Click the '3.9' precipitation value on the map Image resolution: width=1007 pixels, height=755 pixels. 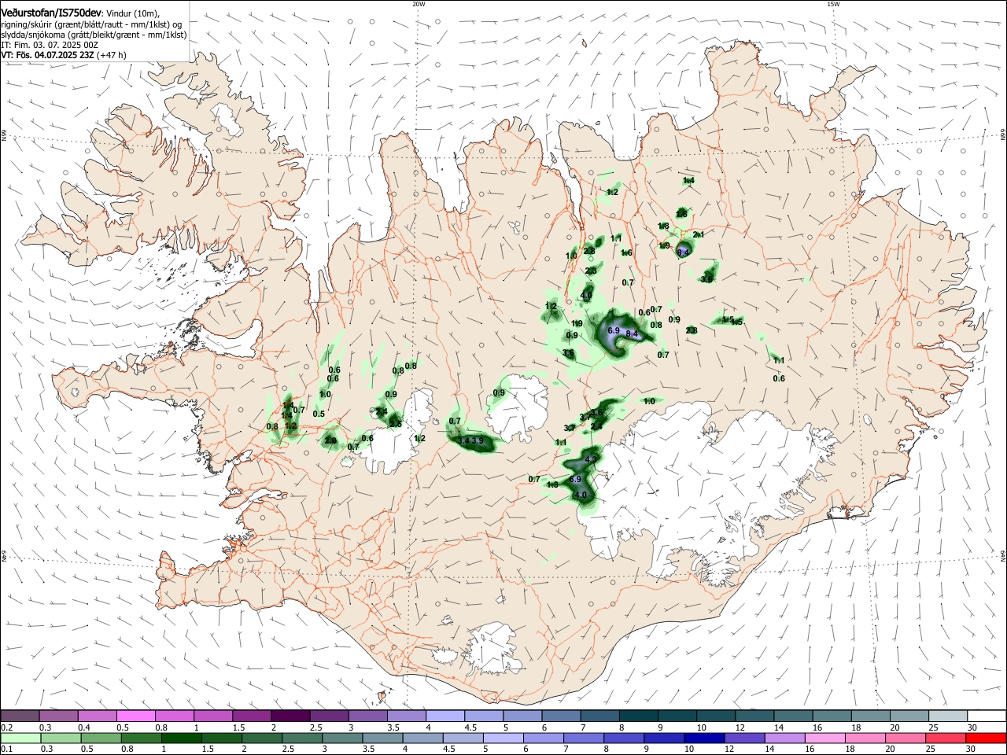coord(478,441)
